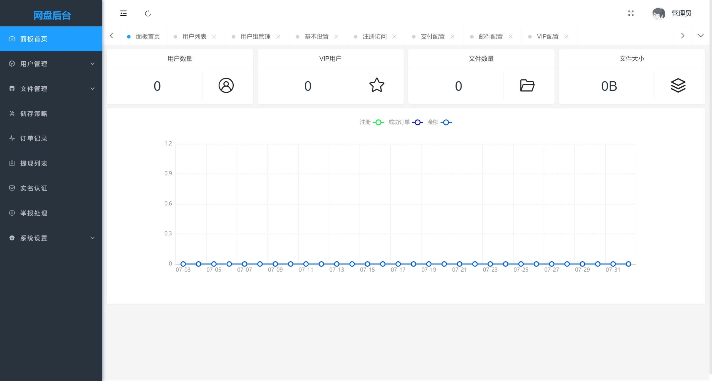Screen dimensions: 712x381
Task: Open 举报处理 menu item
Action: click(51, 213)
